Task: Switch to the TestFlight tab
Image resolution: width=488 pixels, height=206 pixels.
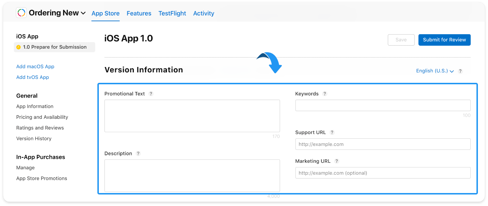Action: [172, 13]
